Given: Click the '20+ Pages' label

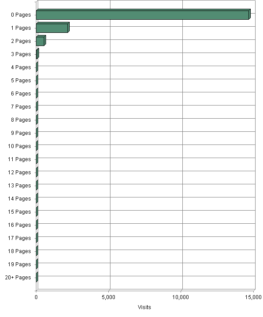Looking at the screenshot, I should (18, 278).
